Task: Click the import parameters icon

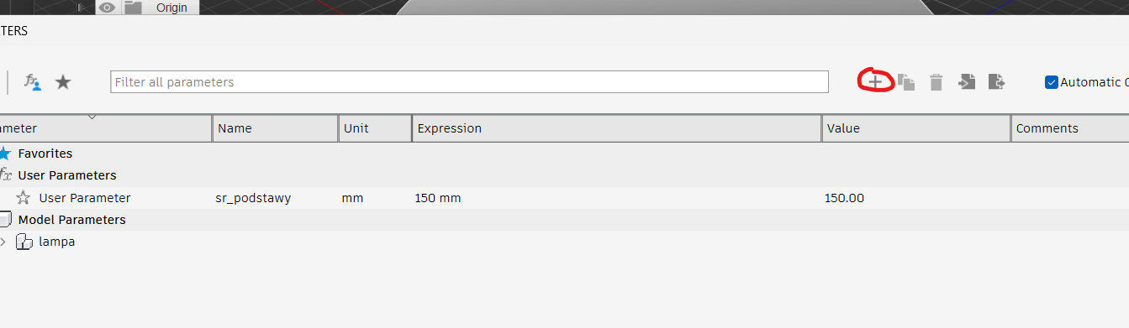Action: [x=968, y=81]
